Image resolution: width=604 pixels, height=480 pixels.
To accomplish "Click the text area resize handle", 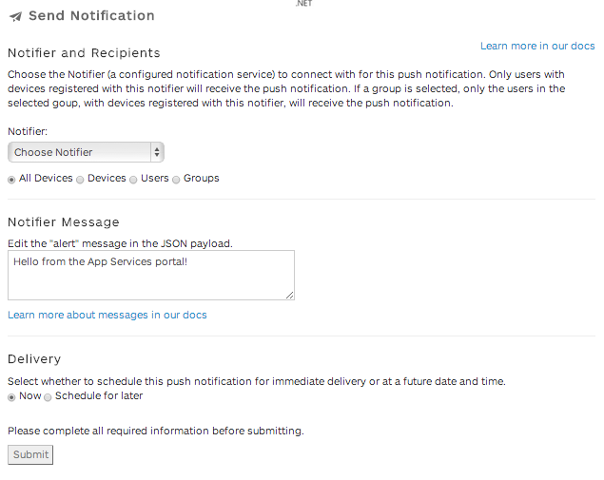I will pyautogui.click(x=289, y=295).
